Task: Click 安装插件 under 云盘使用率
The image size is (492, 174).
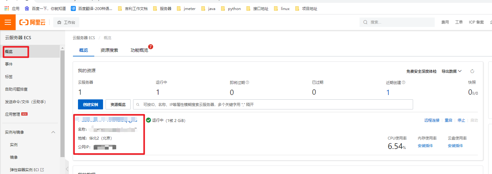Action: pyautogui.click(x=455, y=146)
